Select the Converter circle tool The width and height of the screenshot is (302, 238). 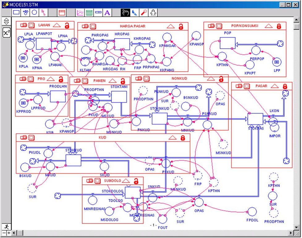(x=34, y=13)
